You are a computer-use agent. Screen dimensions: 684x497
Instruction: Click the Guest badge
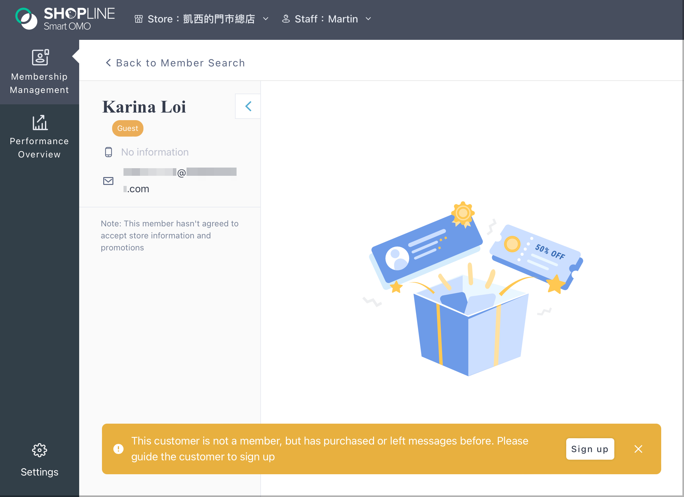point(128,128)
